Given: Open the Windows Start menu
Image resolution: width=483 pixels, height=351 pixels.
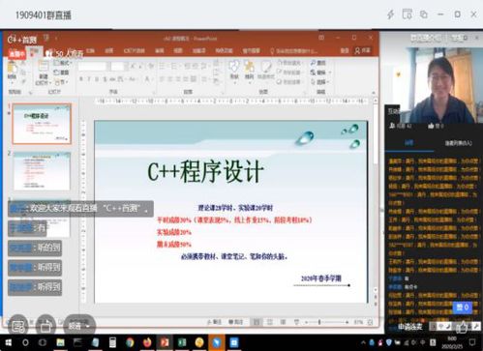Looking at the screenshot, I should (x=9, y=342).
